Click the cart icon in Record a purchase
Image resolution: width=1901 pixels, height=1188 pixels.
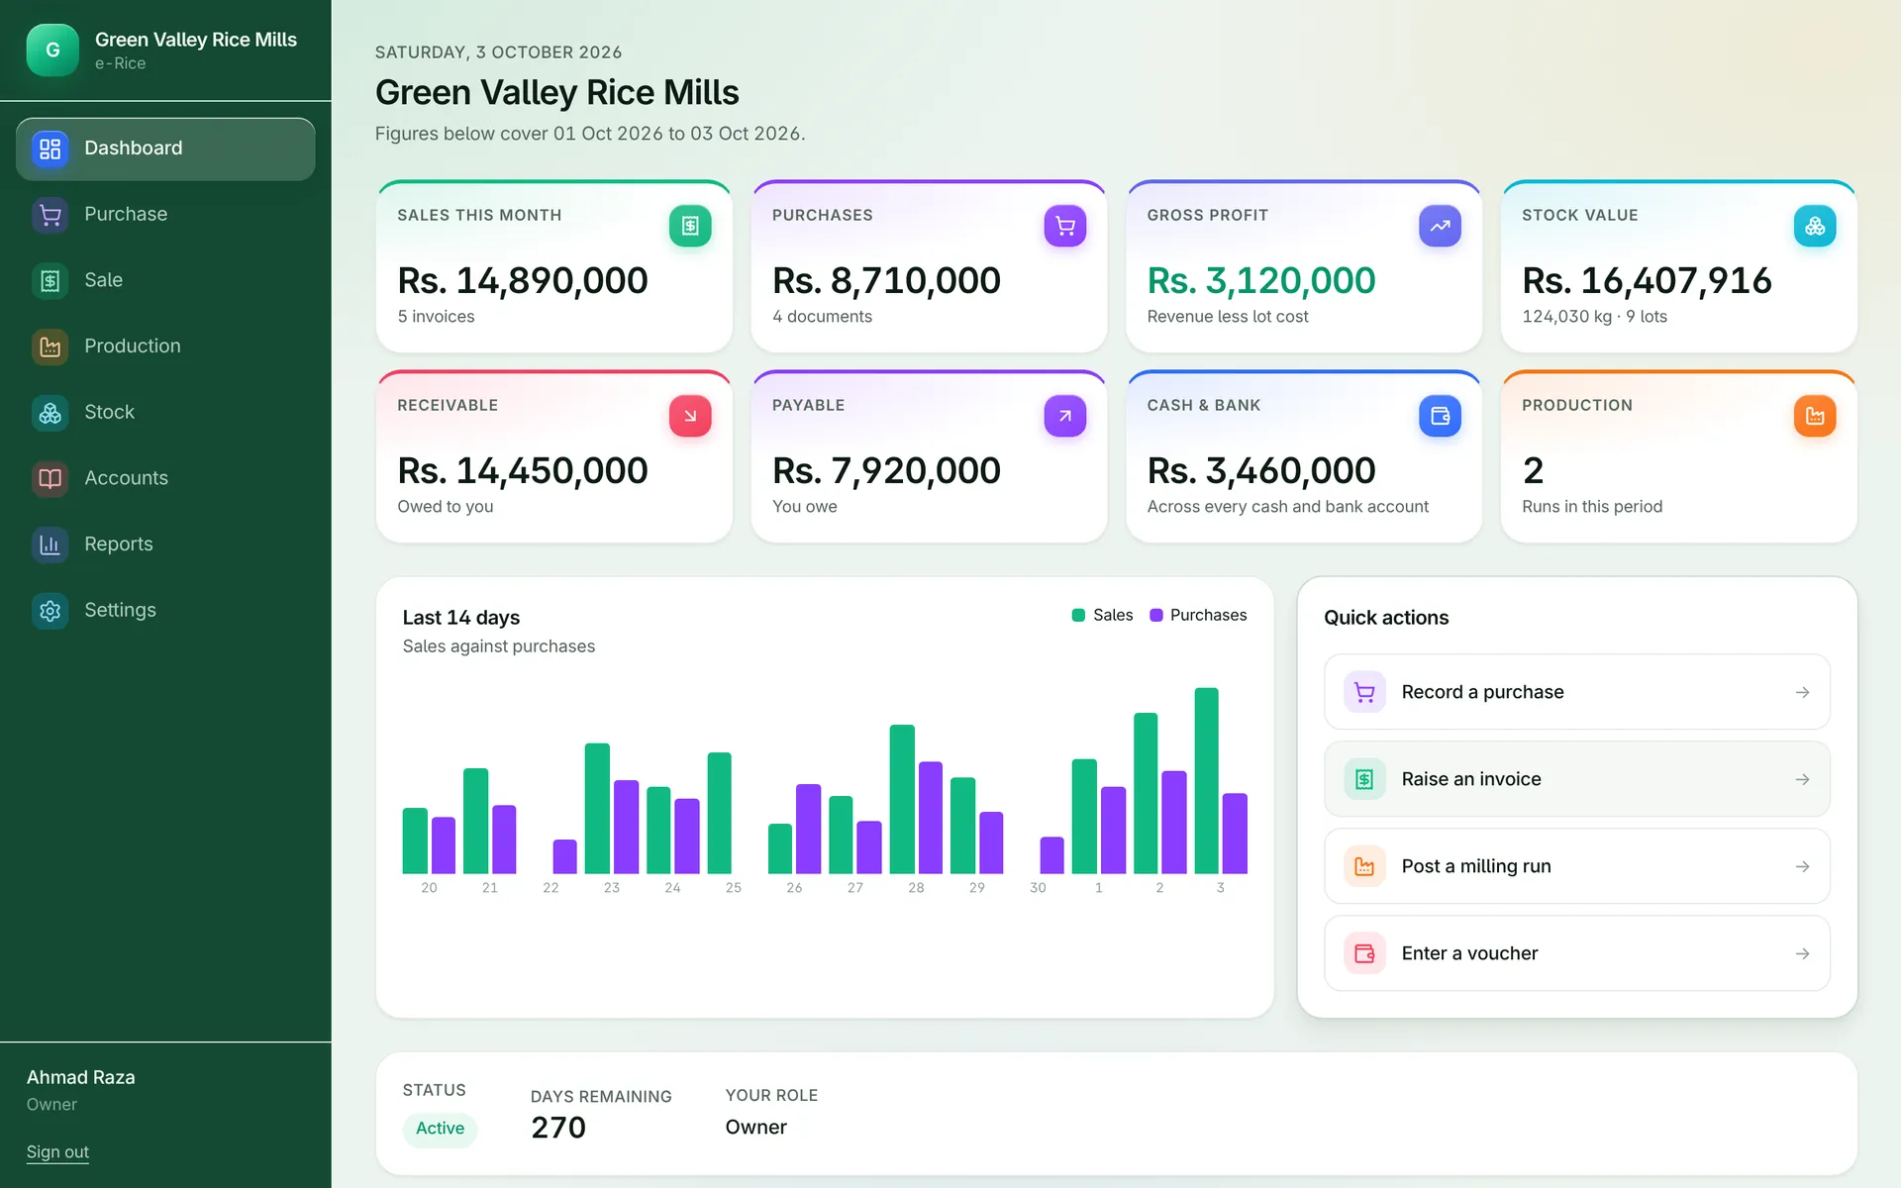[x=1364, y=692]
